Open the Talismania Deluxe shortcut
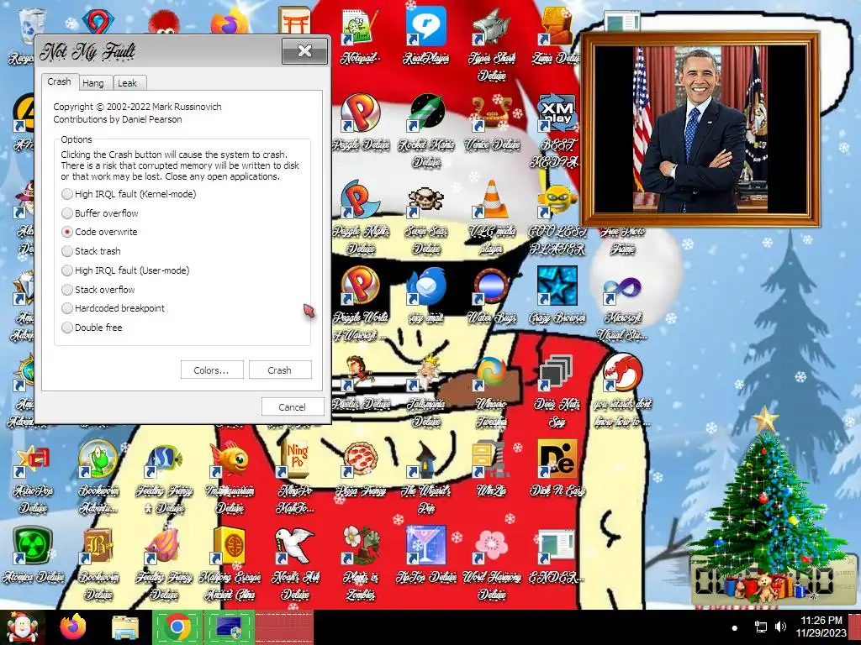The height and width of the screenshot is (645, 861). [426, 391]
